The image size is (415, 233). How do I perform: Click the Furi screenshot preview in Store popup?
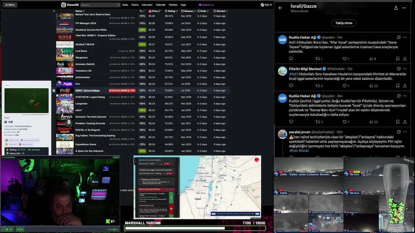tap(27, 101)
